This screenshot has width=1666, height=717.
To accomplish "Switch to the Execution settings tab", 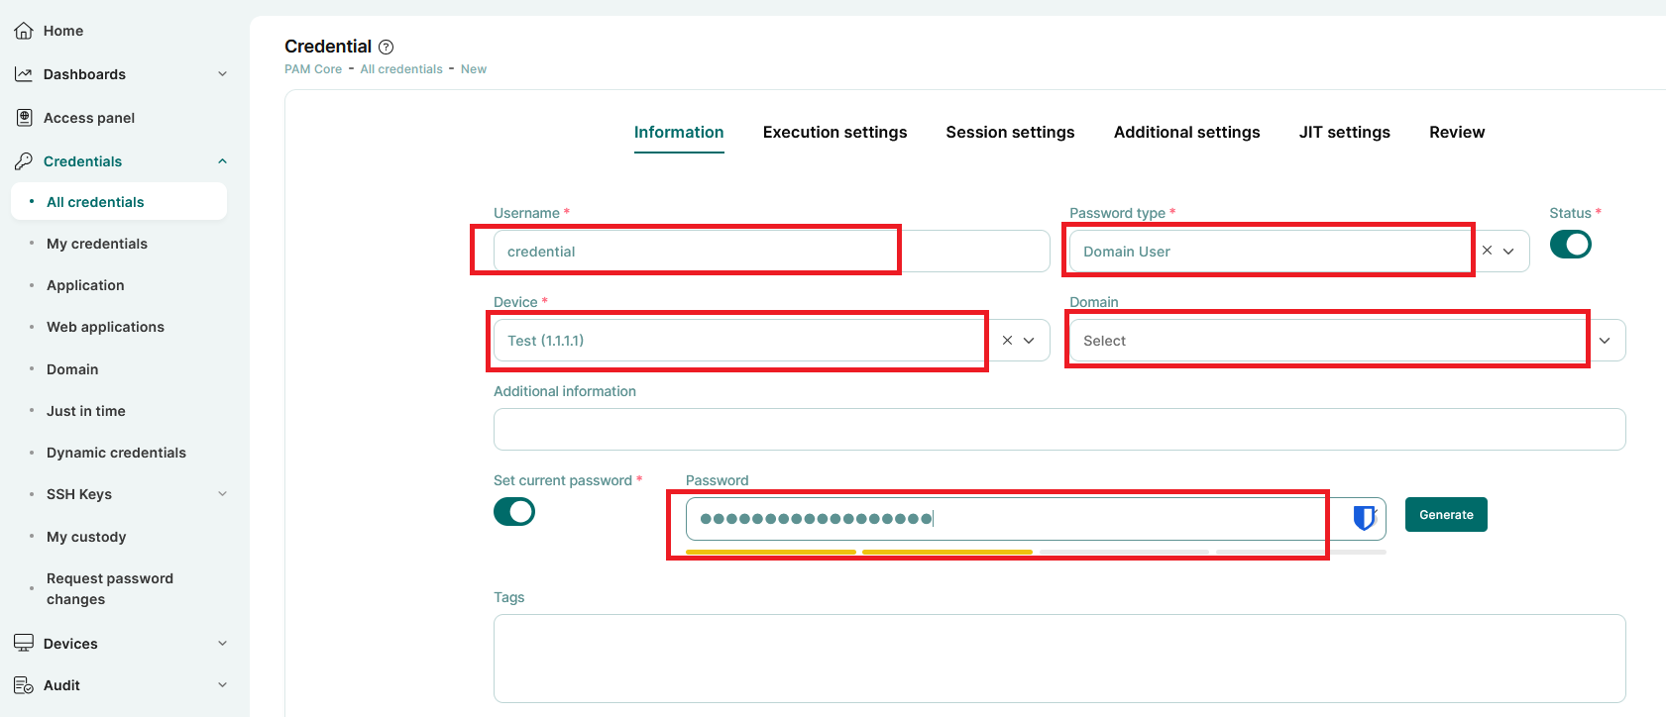I will coord(834,133).
